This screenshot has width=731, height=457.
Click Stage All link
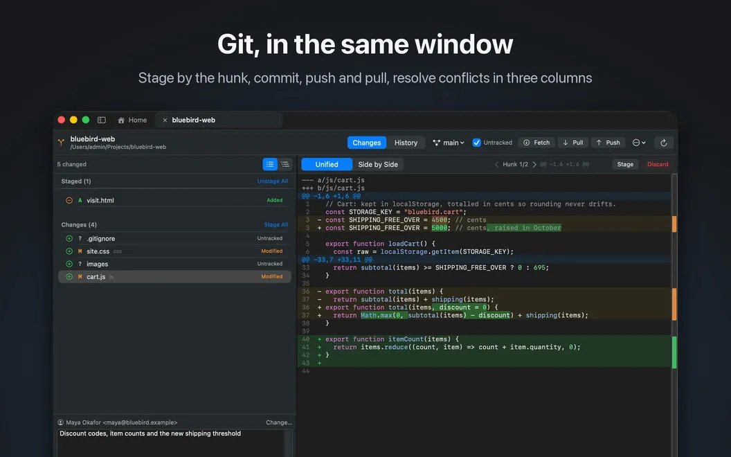(276, 224)
